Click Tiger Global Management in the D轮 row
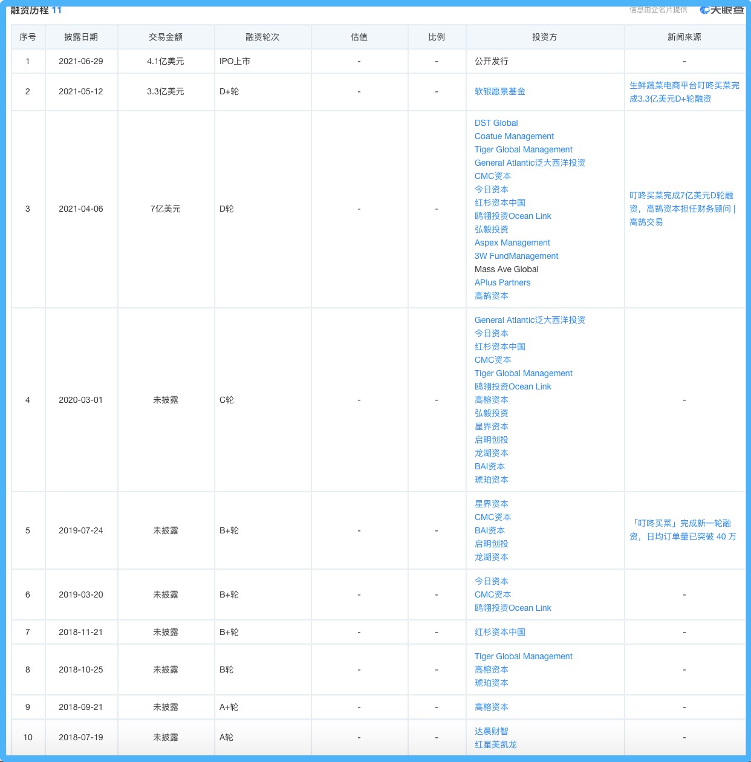751x762 pixels. [x=523, y=149]
